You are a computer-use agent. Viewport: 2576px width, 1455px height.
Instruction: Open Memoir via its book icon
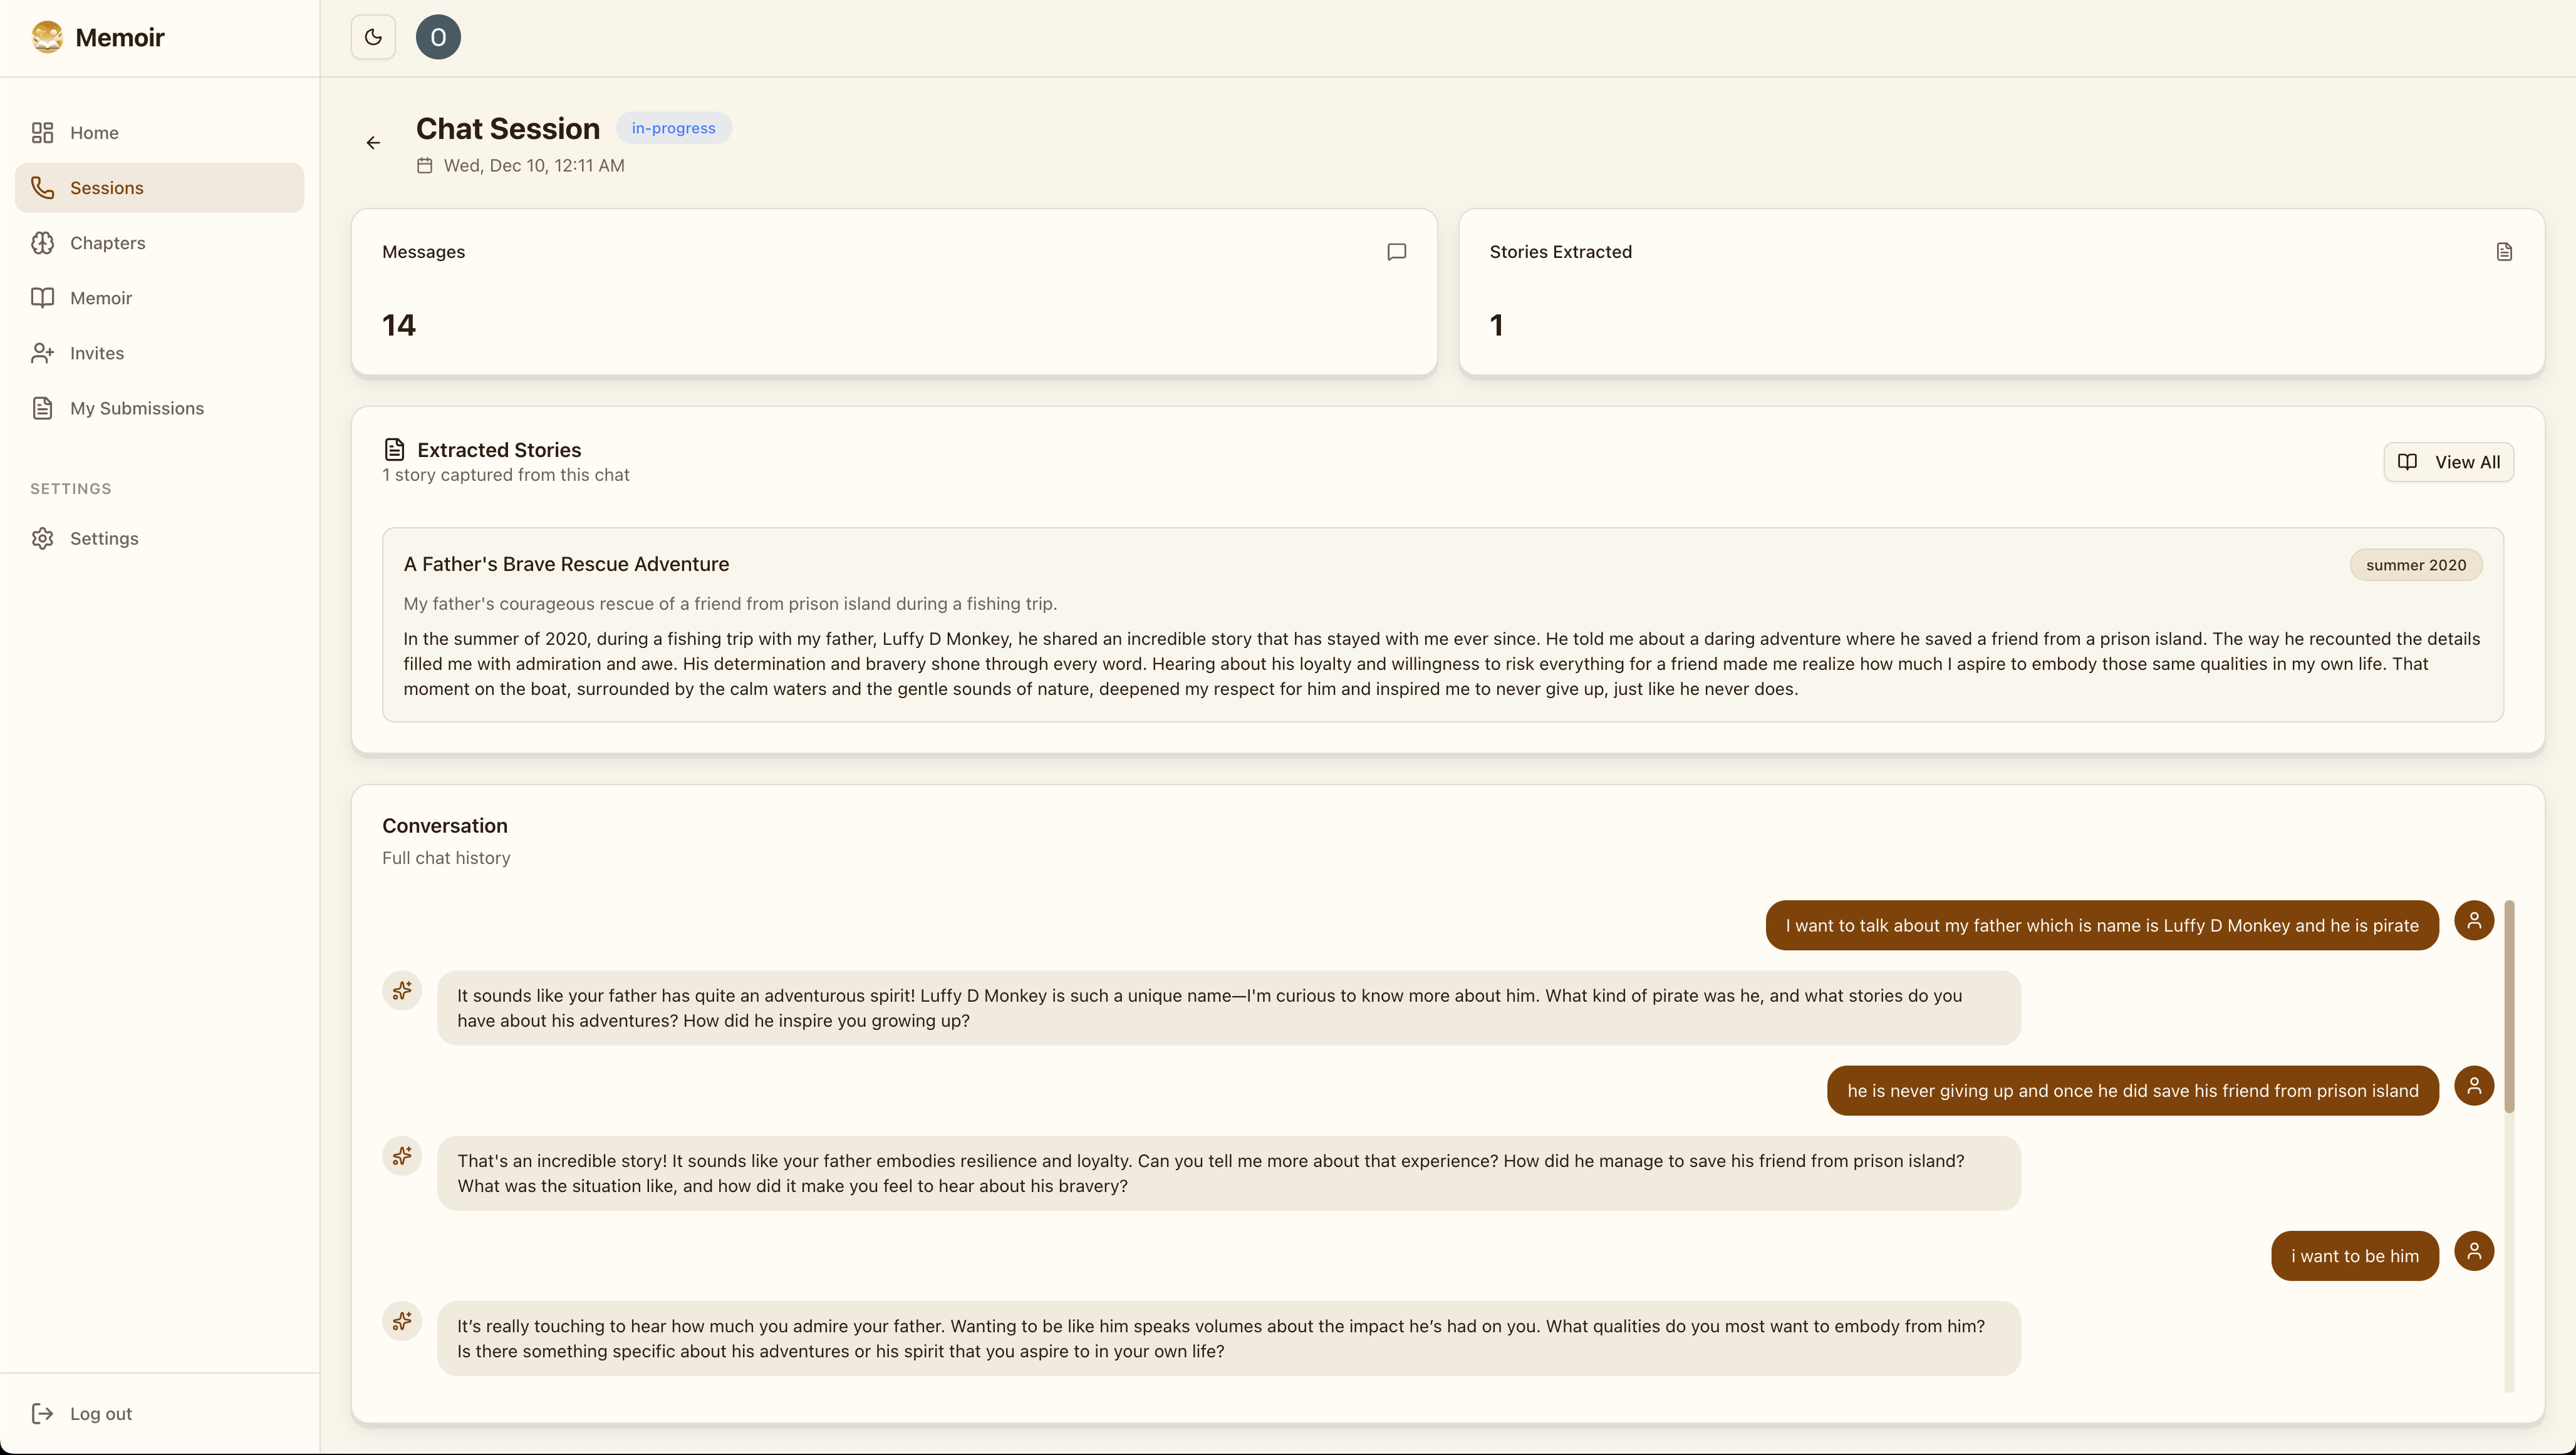[42, 298]
